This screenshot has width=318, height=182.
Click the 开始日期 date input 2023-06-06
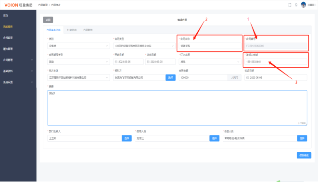coord(128,62)
